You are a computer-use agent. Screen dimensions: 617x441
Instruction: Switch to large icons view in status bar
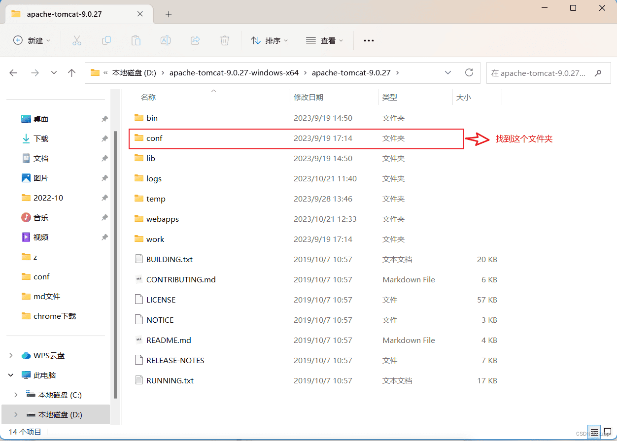tap(607, 432)
